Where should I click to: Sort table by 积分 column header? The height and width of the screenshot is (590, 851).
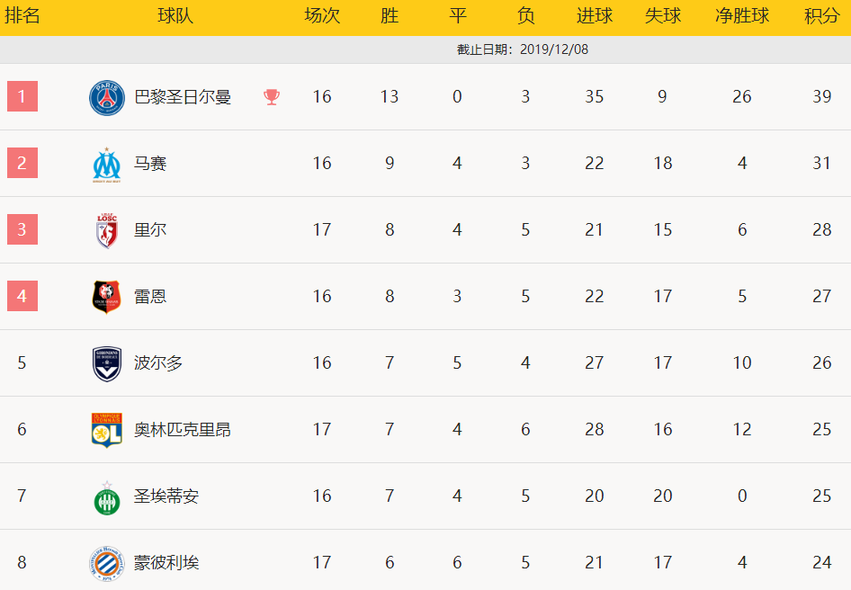pyautogui.click(x=822, y=16)
